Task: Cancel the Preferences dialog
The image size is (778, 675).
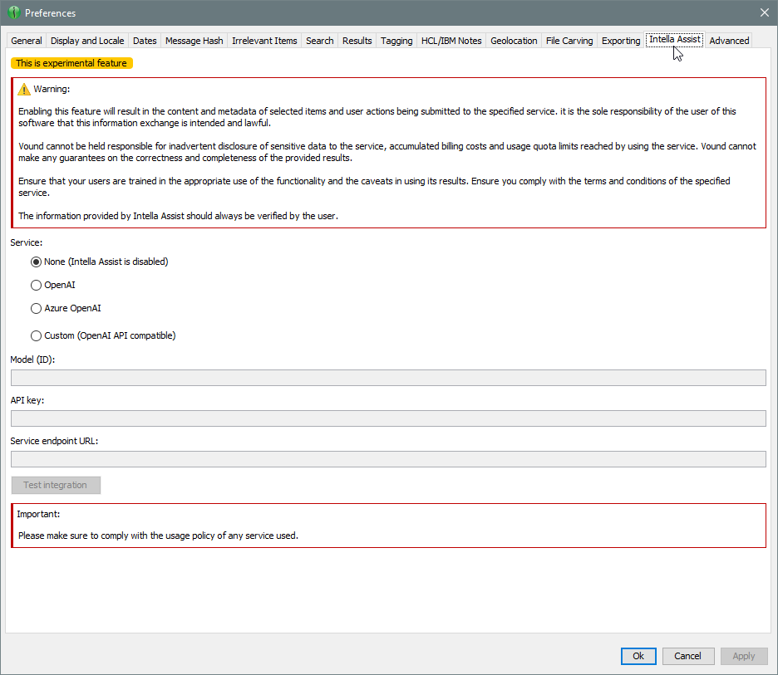Action: click(687, 656)
